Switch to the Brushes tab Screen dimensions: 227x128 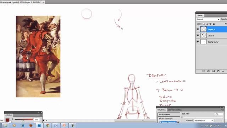(x=161, y=110)
